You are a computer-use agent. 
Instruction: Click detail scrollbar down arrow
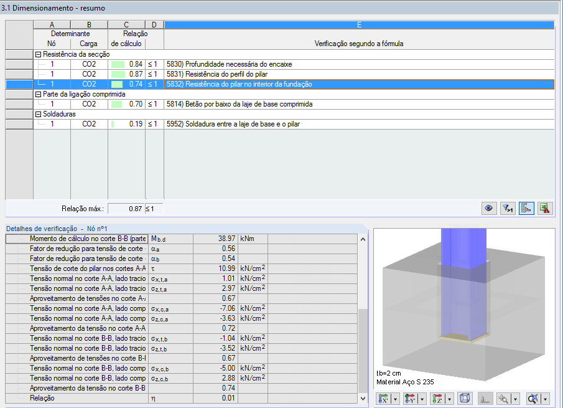[363, 398]
